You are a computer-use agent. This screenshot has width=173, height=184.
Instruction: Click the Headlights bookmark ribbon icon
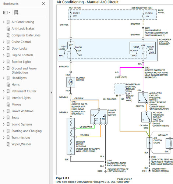pyautogui.click(x=8, y=78)
